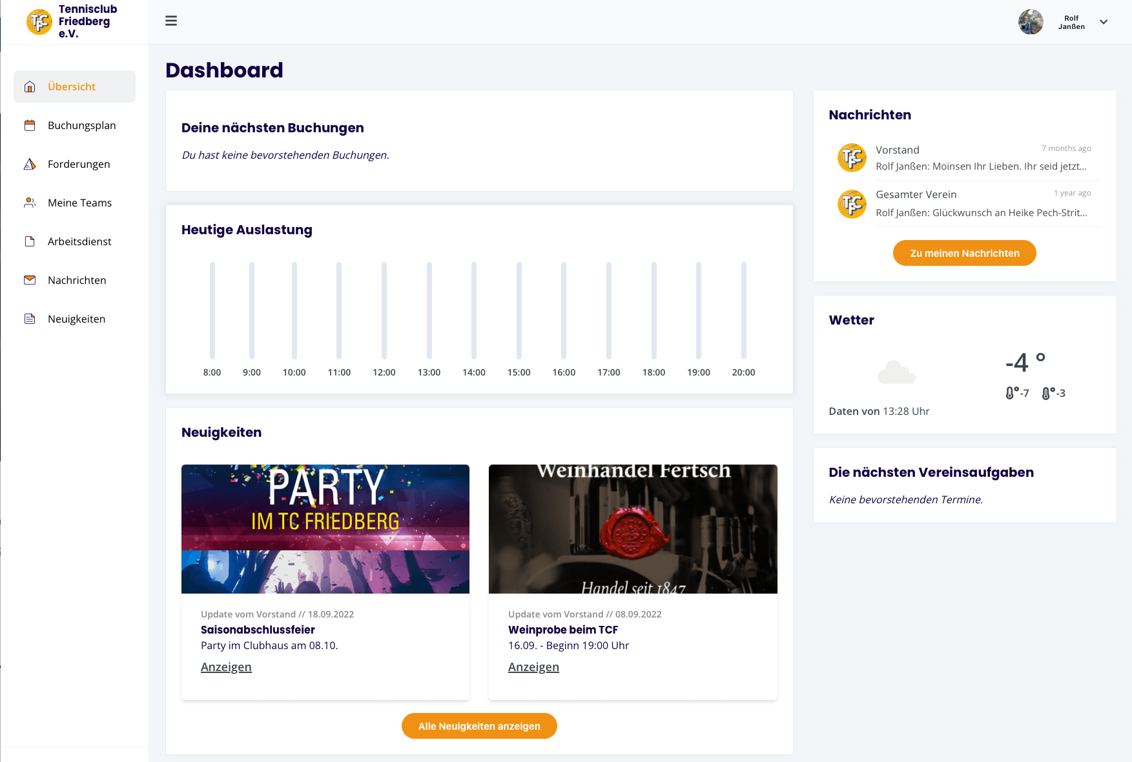The width and height of the screenshot is (1132, 762).
Task: Click the Forderungen triangle icon
Action: click(x=30, y=164)
